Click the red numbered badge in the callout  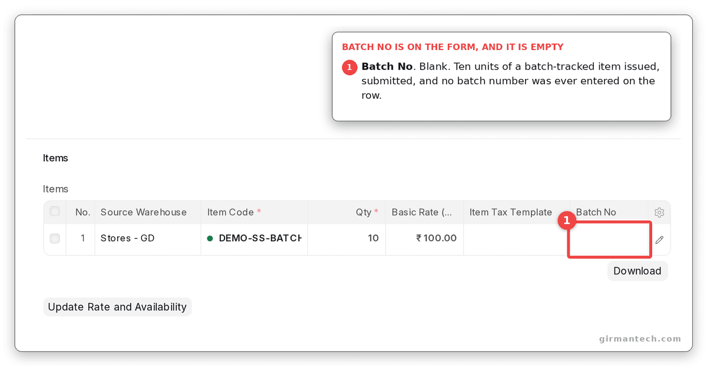(x=349, y=68)
